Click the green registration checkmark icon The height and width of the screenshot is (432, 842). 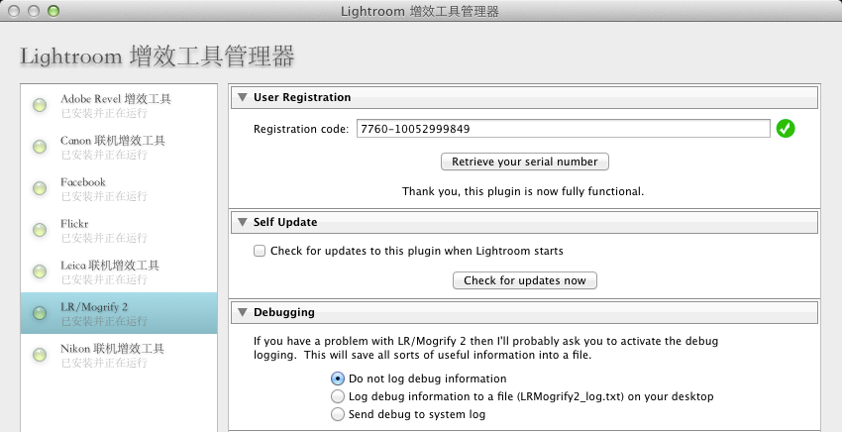coord(786,129)
